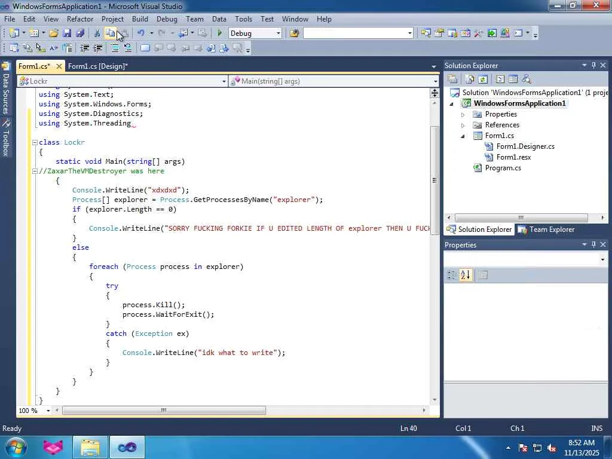
Task: Click Solution Explorer Refresh icon
Action: [483, 79]
